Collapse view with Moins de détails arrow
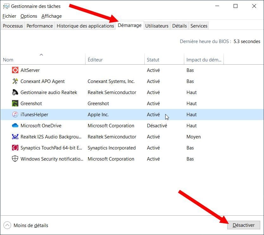Viewport: 264px width, 235px height. click(7, 225)
